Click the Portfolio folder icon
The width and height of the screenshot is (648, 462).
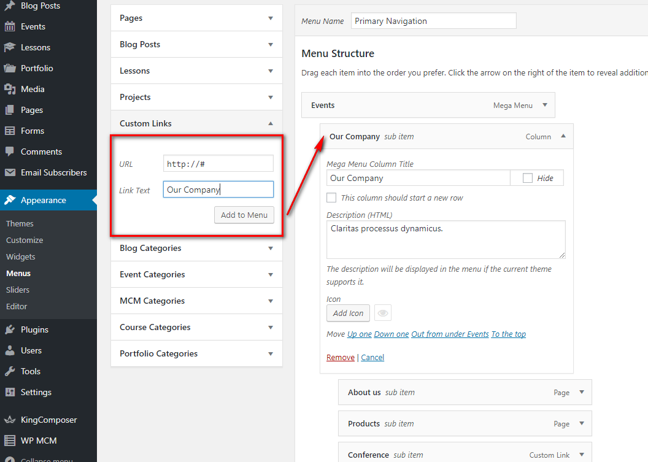point(10,68)
